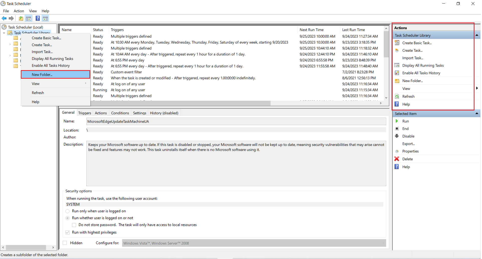Click the Back arrow toolbar icon
Viewport: 482px width, 259px height.
(x=4, y=18)
